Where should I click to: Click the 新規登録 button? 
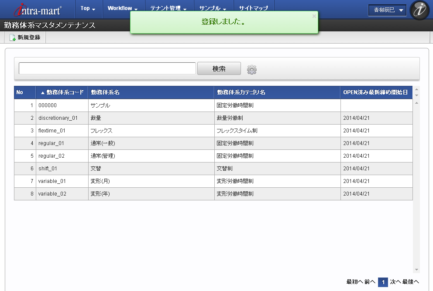pyautogui.click(x=25, y=37)
